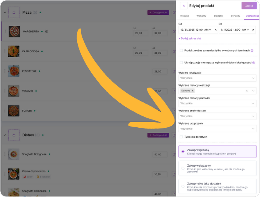Switch to the Warianty tab
The image size is (260, 197).
(x=201, y=16)
